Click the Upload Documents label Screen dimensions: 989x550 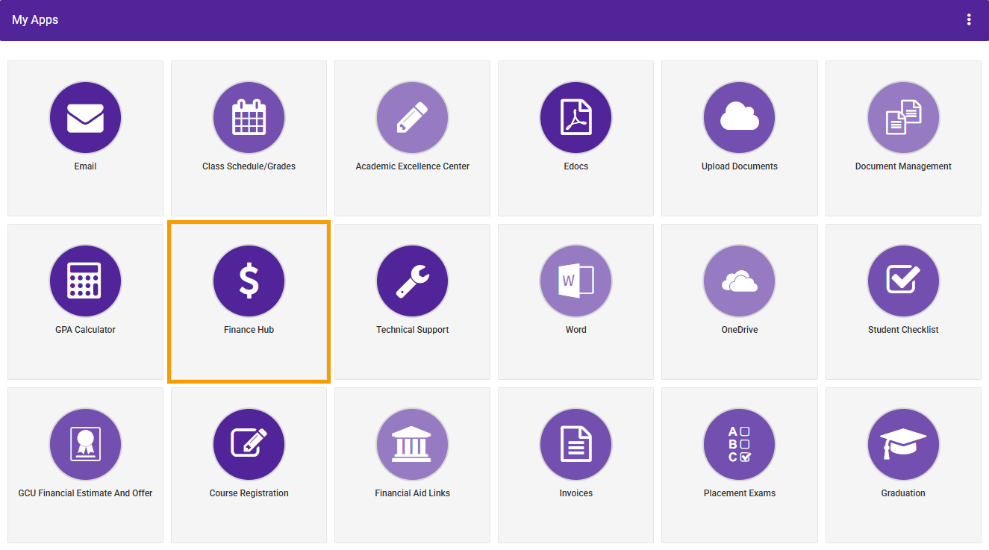[x=739, y=166]
